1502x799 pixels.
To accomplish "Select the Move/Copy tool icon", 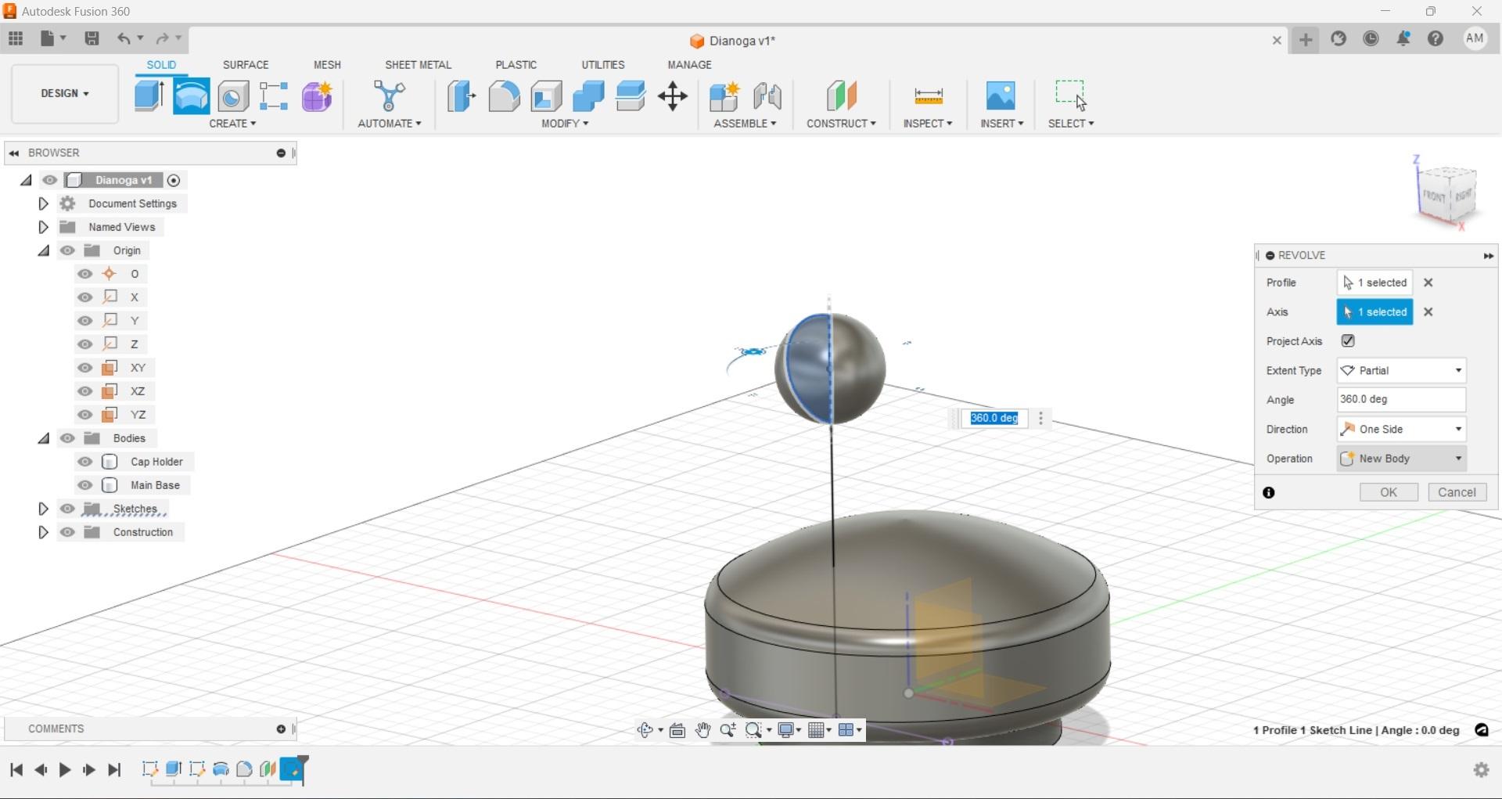I will [673, 96].
